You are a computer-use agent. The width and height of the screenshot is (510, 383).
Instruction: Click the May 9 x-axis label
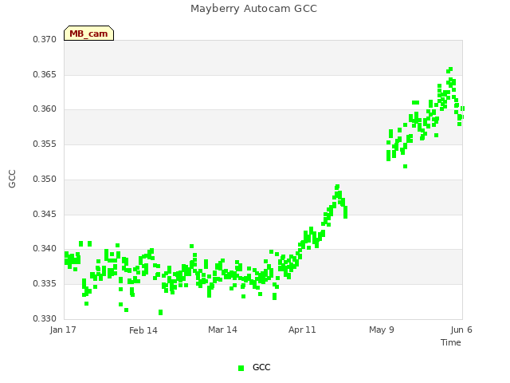tap(382, 330)
